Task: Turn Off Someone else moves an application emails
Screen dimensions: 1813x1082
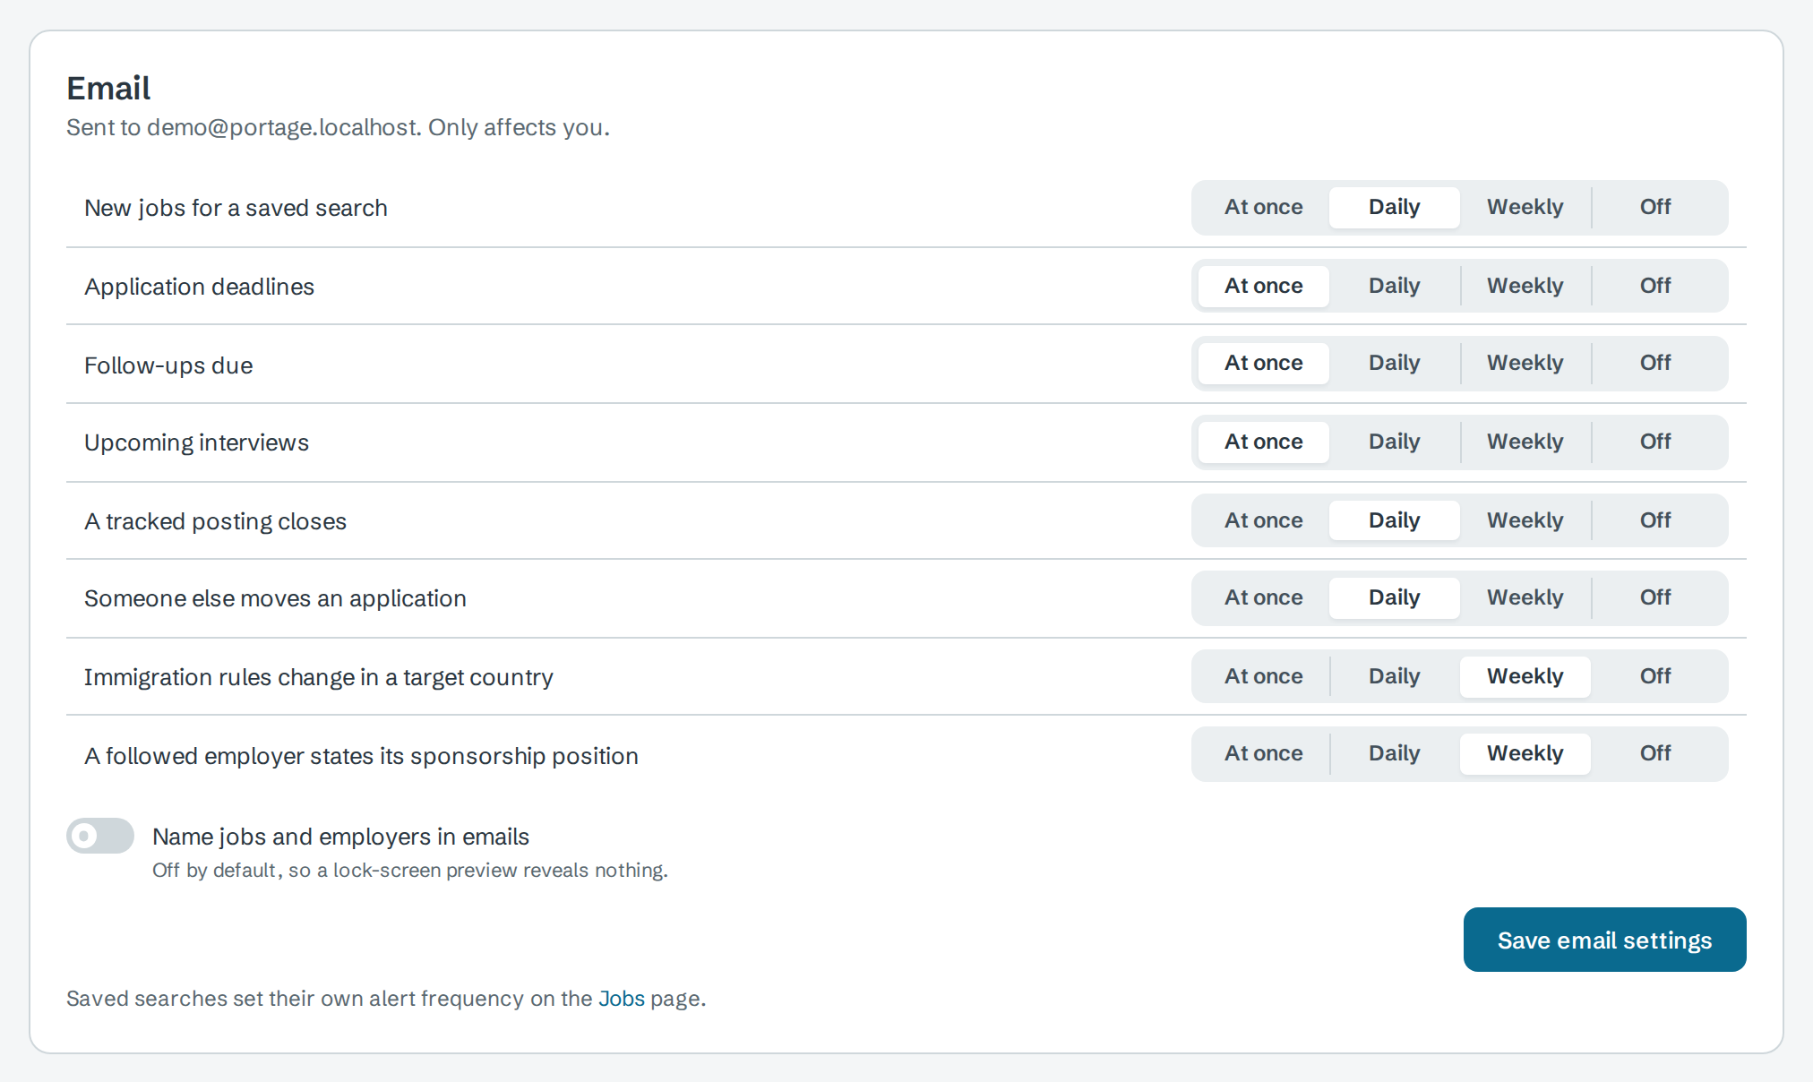Action: pyautogui.click(x=1655, y=597)
